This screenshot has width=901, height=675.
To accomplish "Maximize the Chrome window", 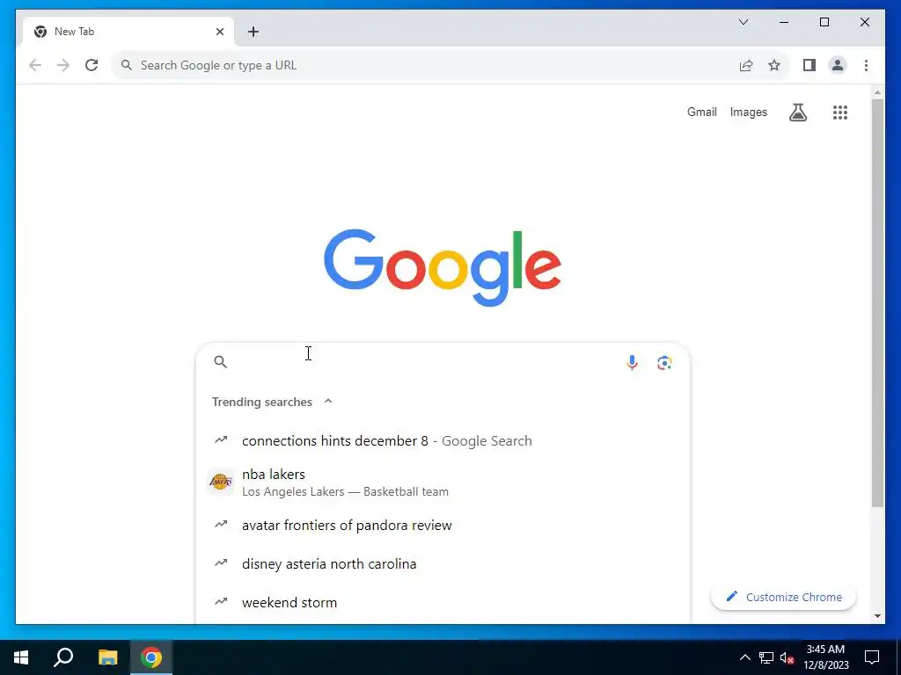I will pyautogui.click(x=824, y=22).
